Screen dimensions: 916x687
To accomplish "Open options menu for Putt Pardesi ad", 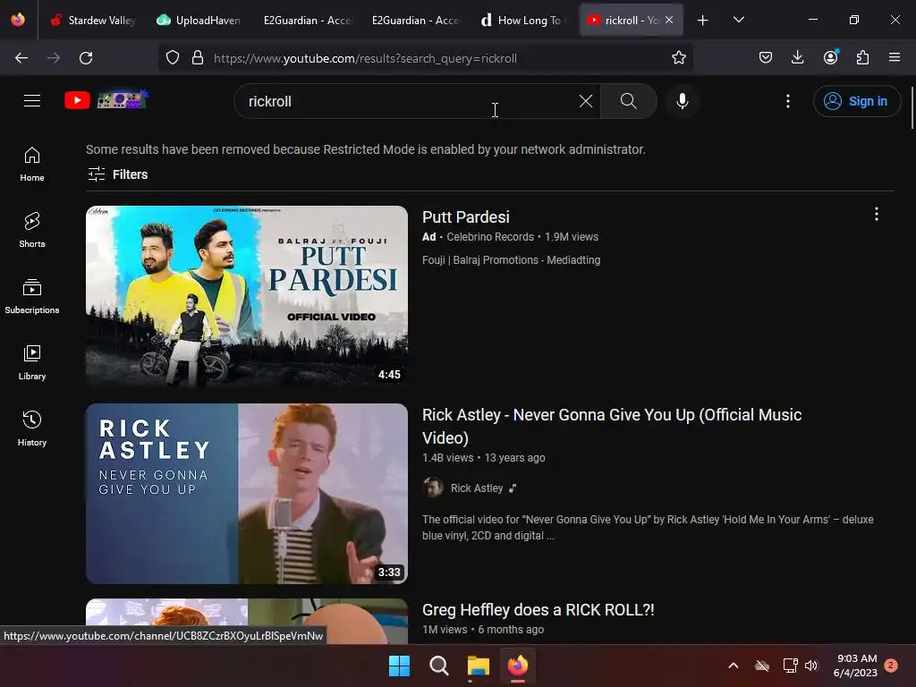I will pos(876,214).
